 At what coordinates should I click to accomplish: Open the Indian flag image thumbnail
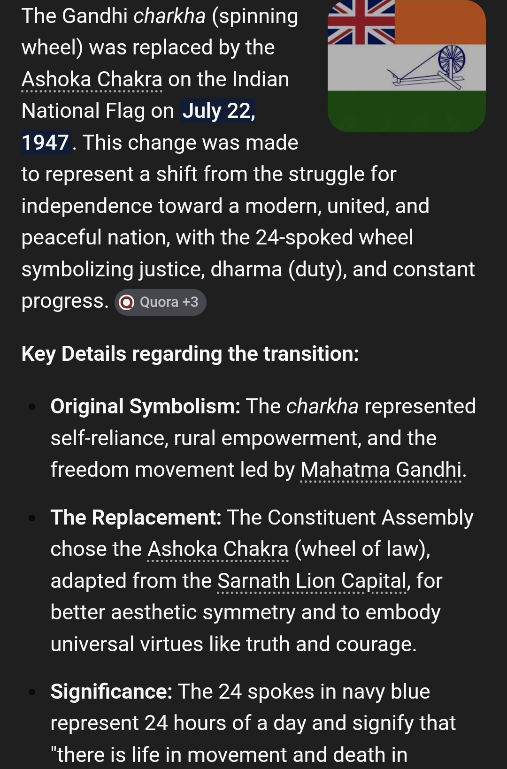coord(407,66)
